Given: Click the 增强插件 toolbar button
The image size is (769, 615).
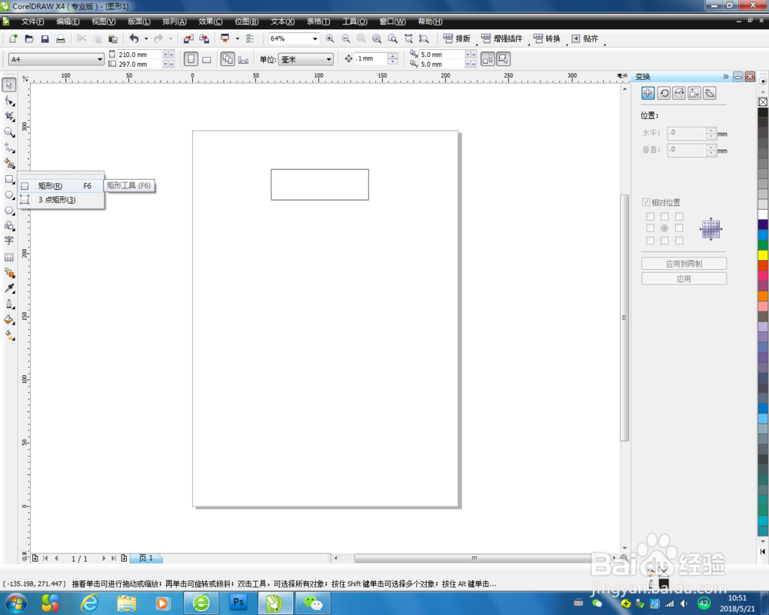Looking at the screenshot, I should (x=501, y=38).
